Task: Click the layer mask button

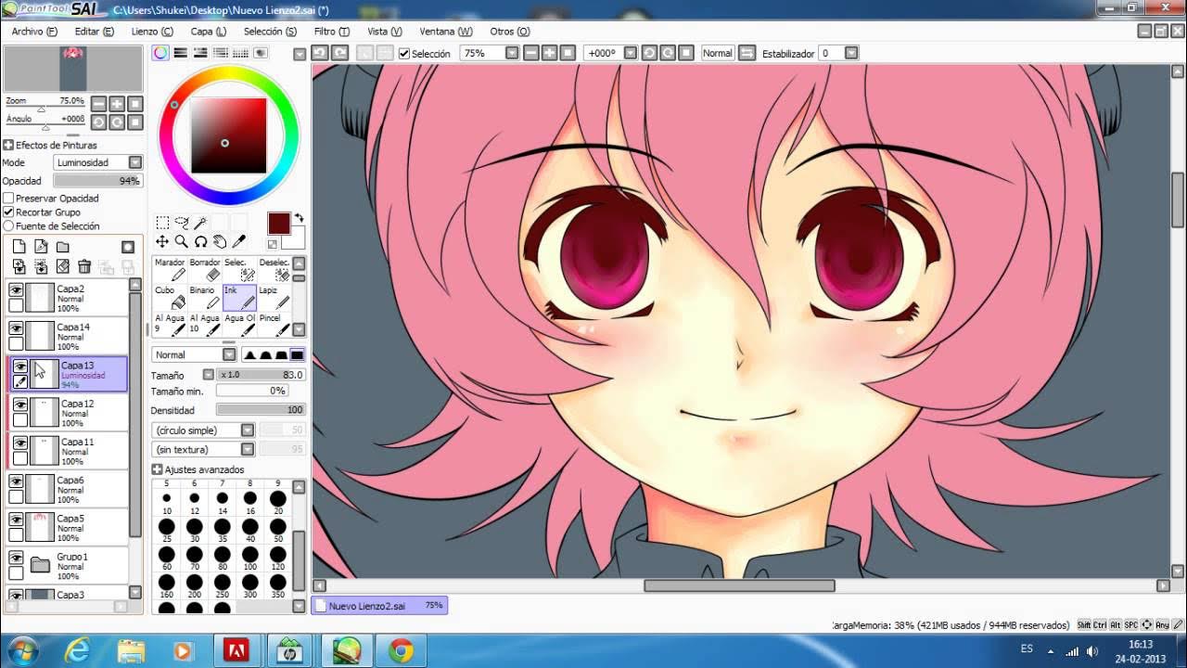Action: point(128,247)
